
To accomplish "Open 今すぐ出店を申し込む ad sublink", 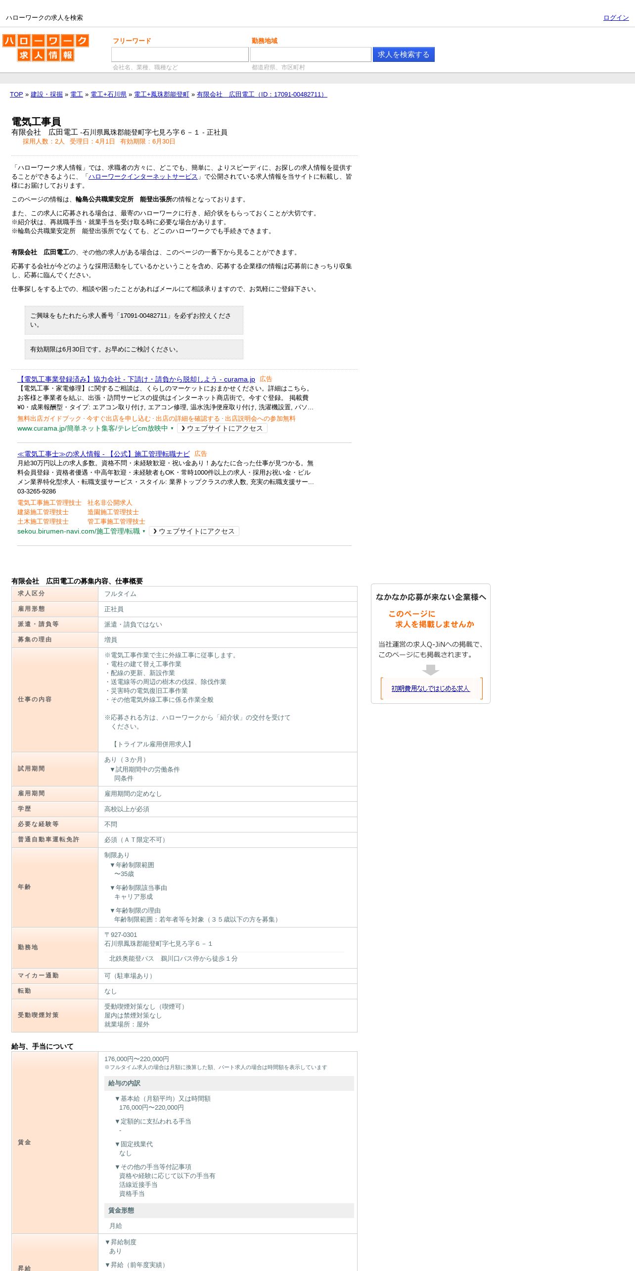I will [x=118, y=419].
